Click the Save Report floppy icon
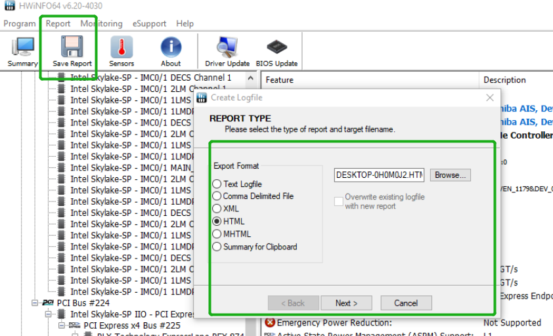Viewport: 553px width, 336px height. pyautogui.click(x=72, y=46)
